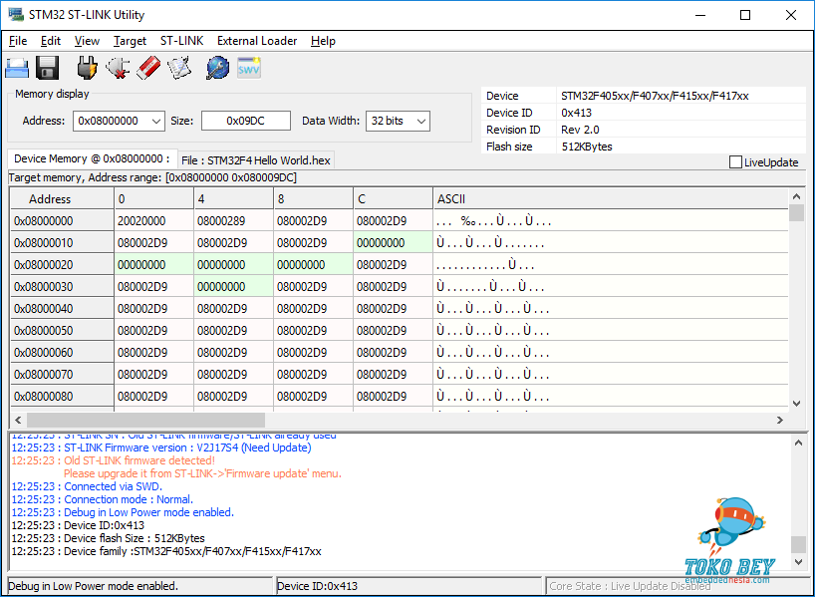Click the address range text above table
The height and width of the screenshot is (598, 819).
[x=152, y=178]
